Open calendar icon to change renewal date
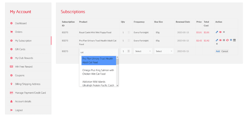The image size is (247, 117). coord(234,40)
